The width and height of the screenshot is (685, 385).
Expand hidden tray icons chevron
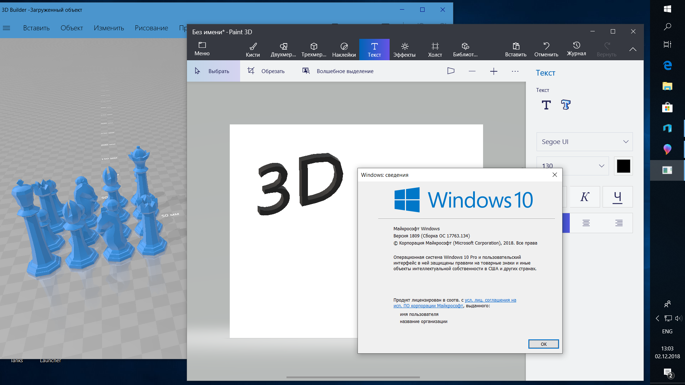[657, 318]
